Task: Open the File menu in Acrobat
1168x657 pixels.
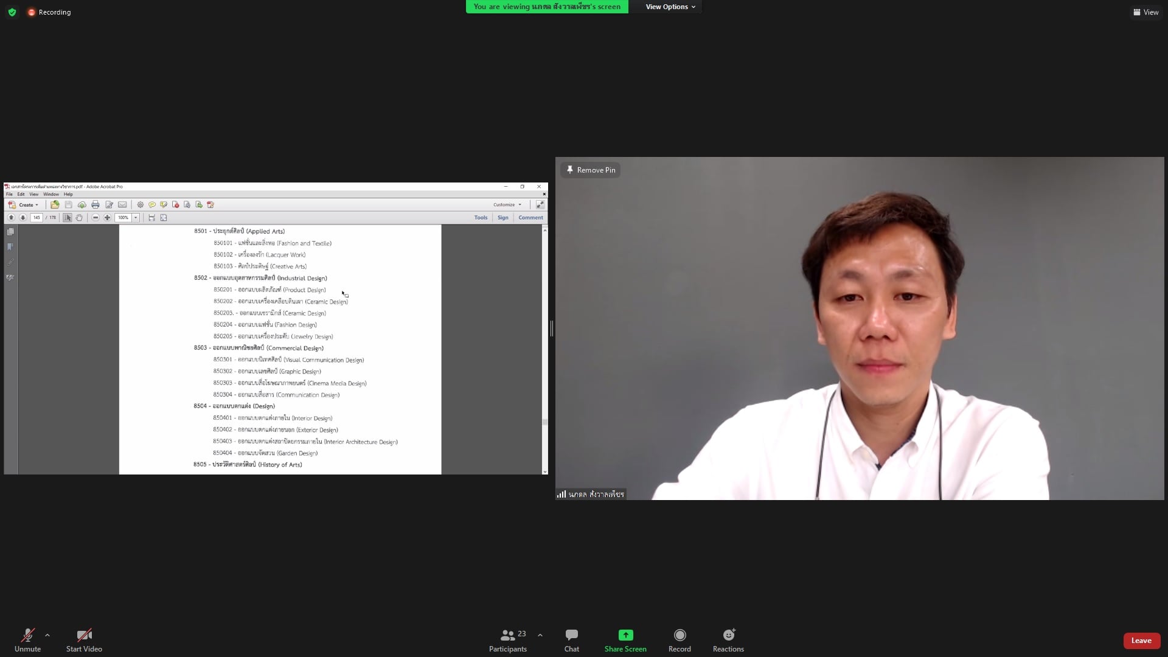Action: (x=9, y=195)
